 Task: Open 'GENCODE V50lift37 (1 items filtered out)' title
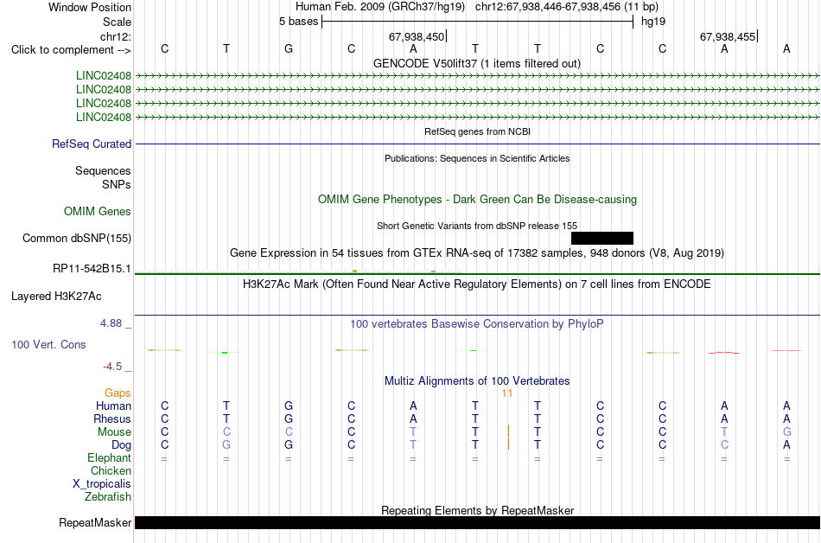477,64
